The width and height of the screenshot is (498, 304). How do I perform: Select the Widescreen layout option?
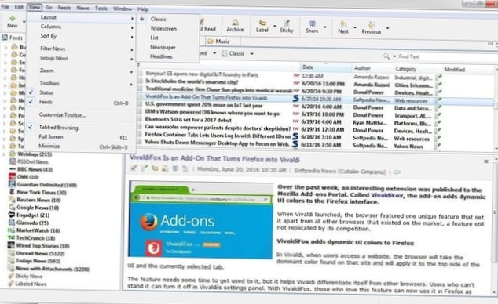163,28
